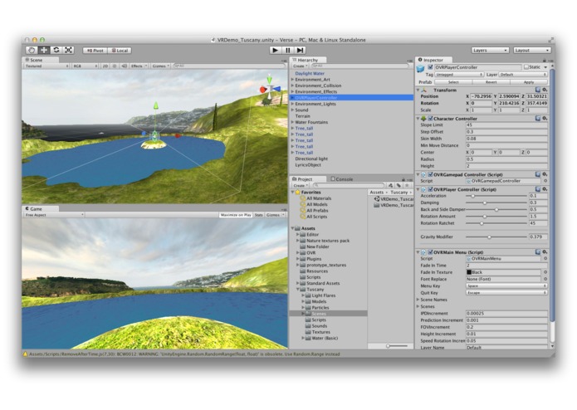This screenshot has width=577, height=410.
Task: Switch to the Console tab
Action: pos(342,179)
